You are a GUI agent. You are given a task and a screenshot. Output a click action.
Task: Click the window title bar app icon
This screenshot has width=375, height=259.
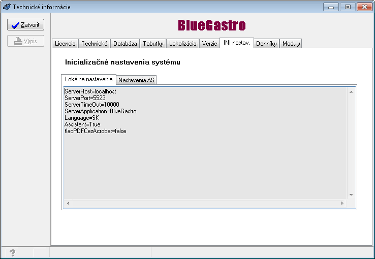(7, 7)
